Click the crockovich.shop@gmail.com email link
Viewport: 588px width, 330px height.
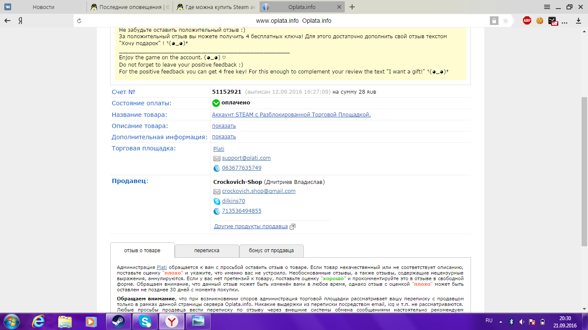click(259, 191)
